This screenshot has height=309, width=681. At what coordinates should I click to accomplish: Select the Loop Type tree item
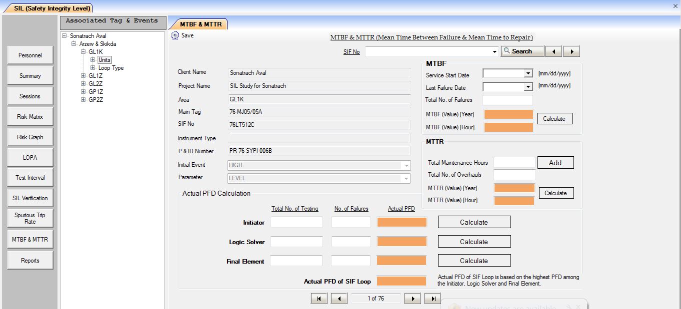pos(111,68)
